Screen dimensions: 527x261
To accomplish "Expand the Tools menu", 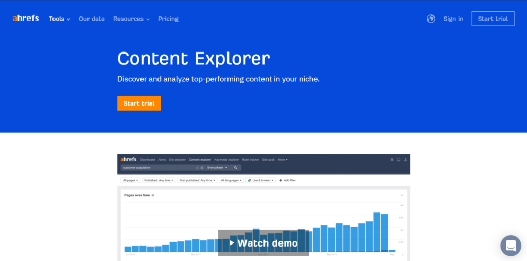I will click(60, 19).
